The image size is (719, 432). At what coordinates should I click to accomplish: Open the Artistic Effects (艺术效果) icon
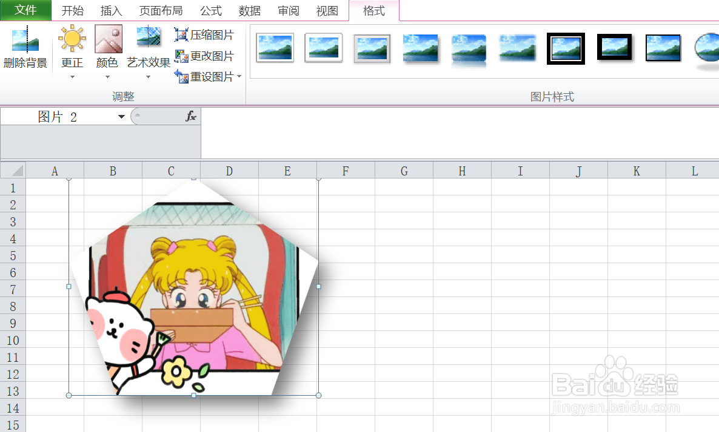pyautogui.click(x=149, y=38)
